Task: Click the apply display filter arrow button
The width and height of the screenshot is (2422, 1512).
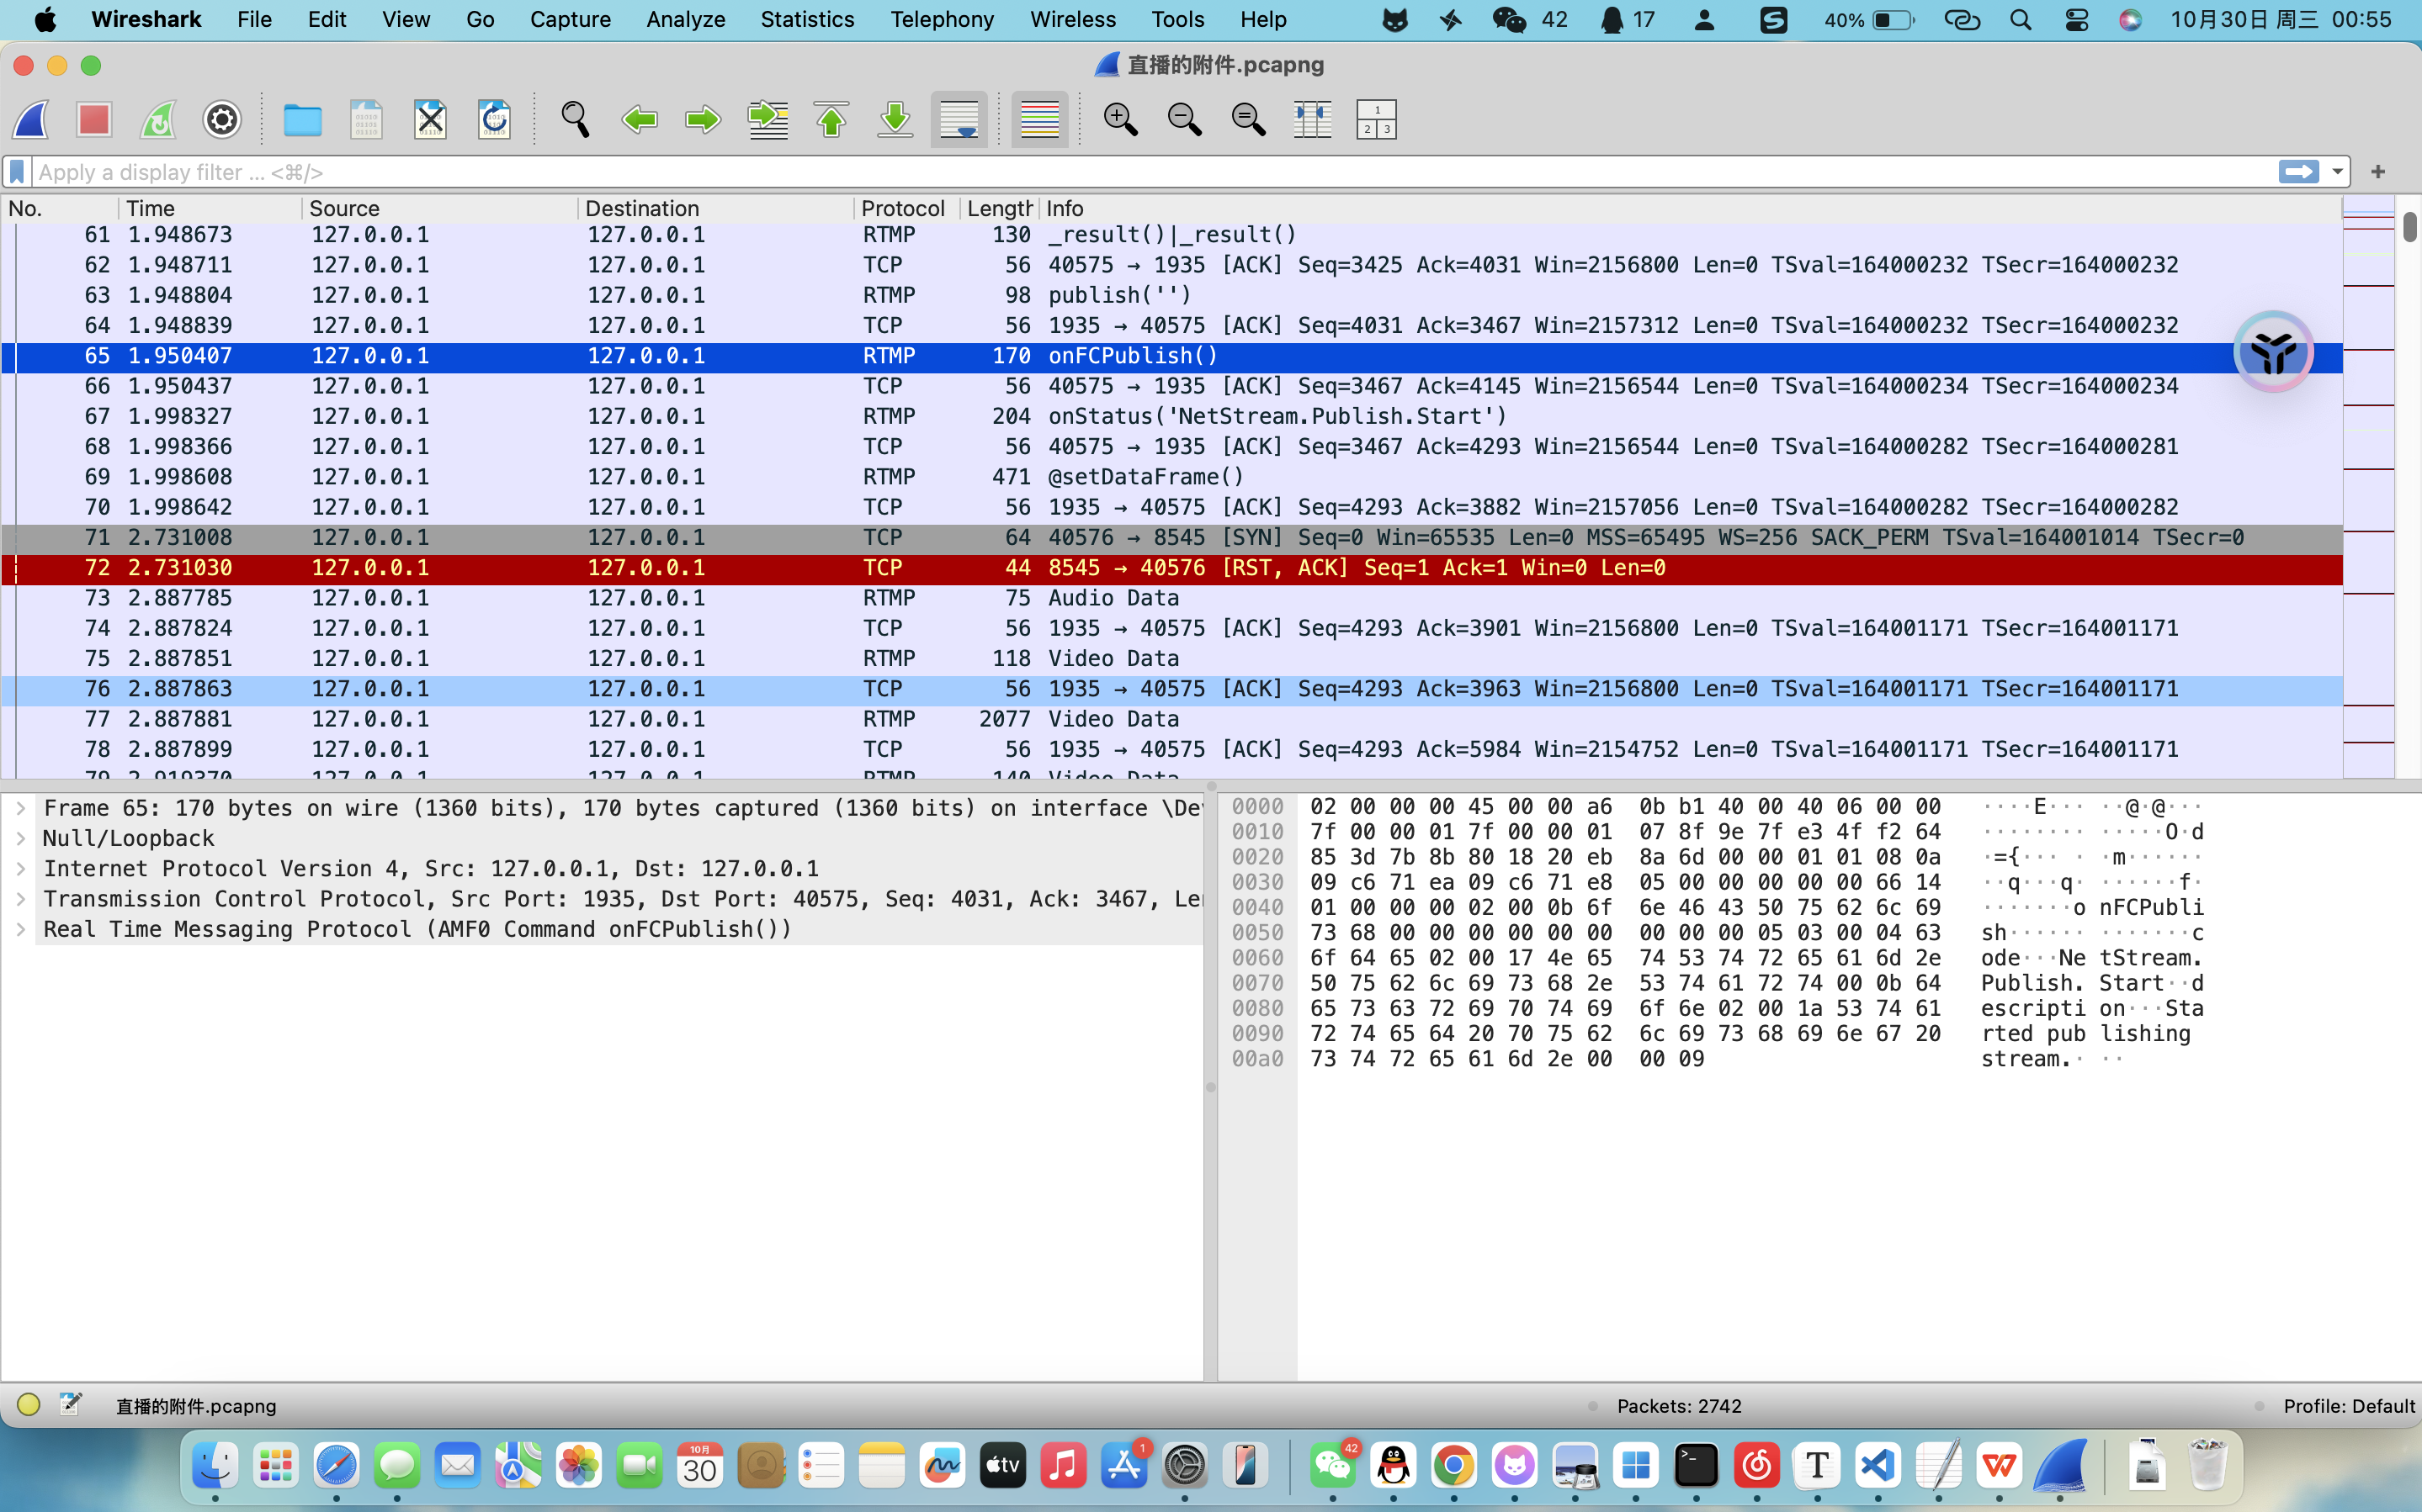Action: pyautogui.click(x=2298, y=172)
